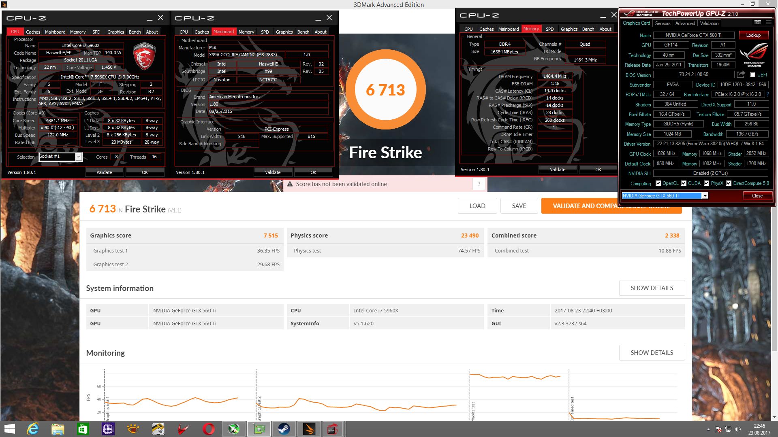Open File Explorer from the taskbar
The image size is (778, 437).
tap(58, 429)
